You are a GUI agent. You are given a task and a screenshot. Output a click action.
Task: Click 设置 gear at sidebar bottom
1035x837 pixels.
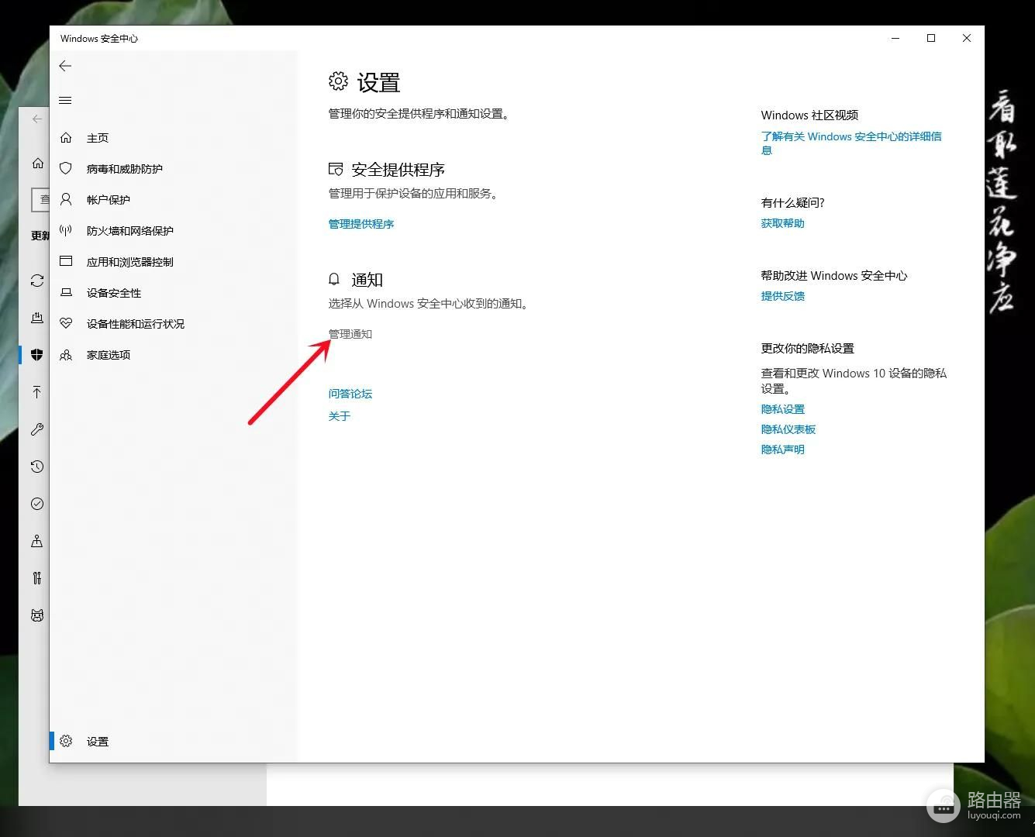pos(174,742)
